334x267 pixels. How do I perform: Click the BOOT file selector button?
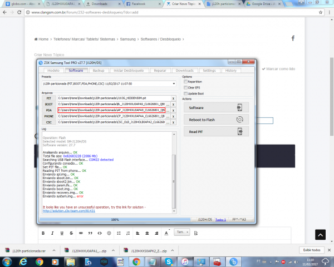pyautogui.click(x=49, y=104)
